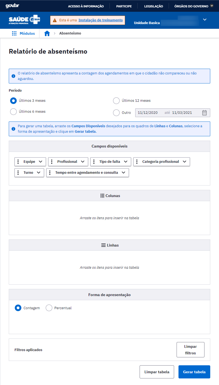
Task: Go to home via house icon
Action: [47, 33]
